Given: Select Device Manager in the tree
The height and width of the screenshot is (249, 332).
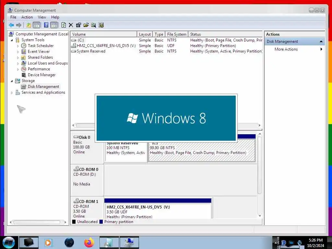Looking at the screenshot, I should (41, 75).
